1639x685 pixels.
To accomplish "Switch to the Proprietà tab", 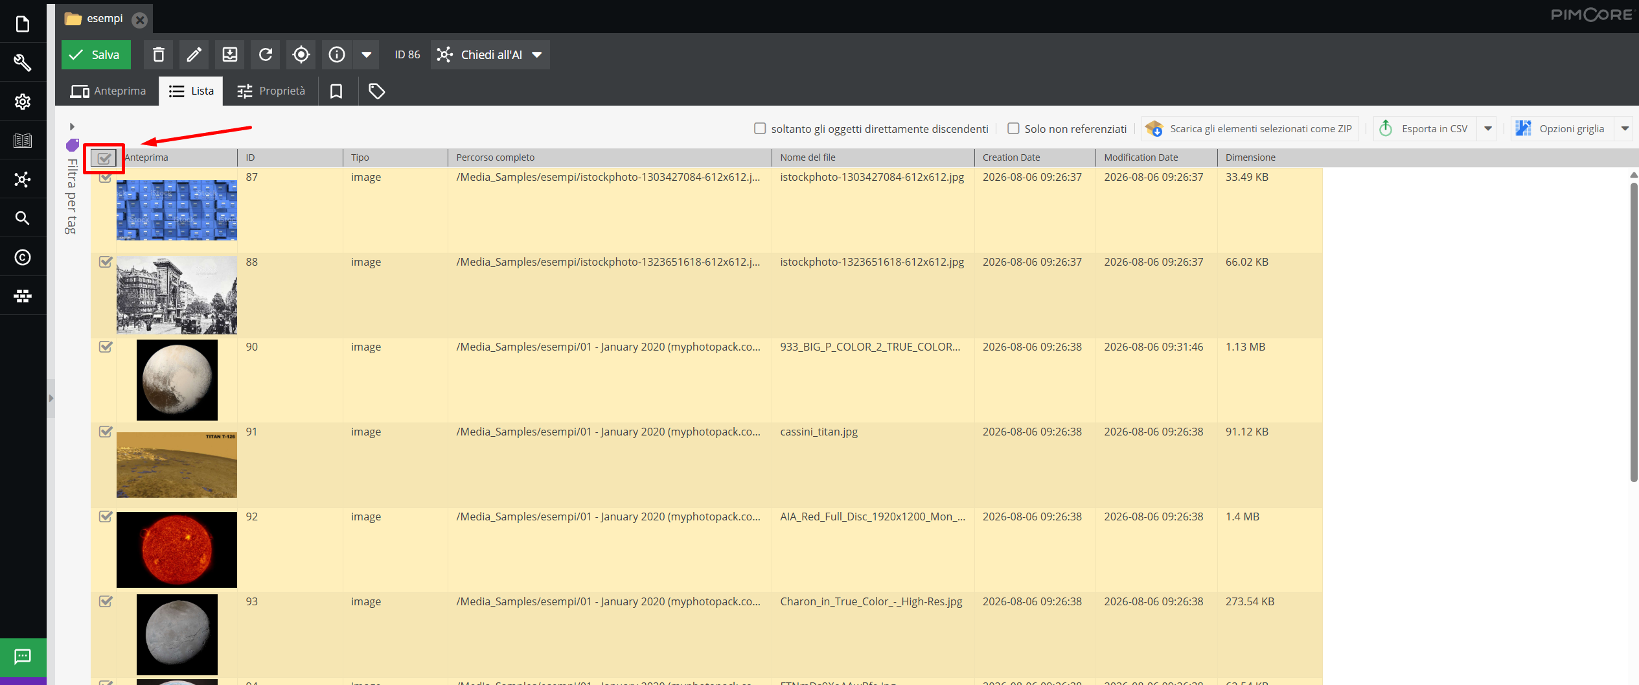I will 271,91.
